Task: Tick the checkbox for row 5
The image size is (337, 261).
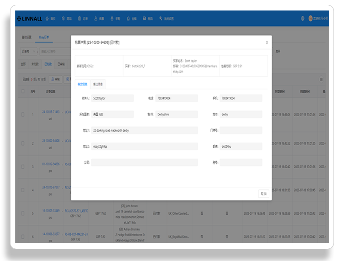Action: 23,213
